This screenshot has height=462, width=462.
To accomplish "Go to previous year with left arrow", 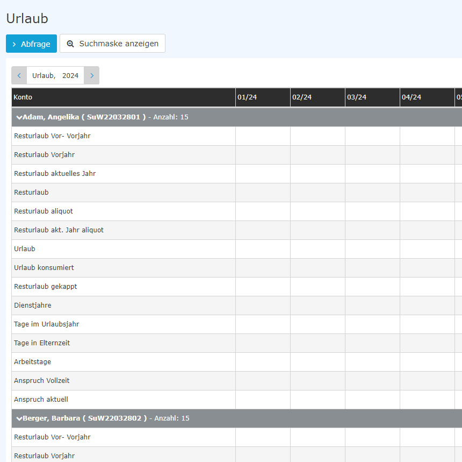I will point(19,75).
